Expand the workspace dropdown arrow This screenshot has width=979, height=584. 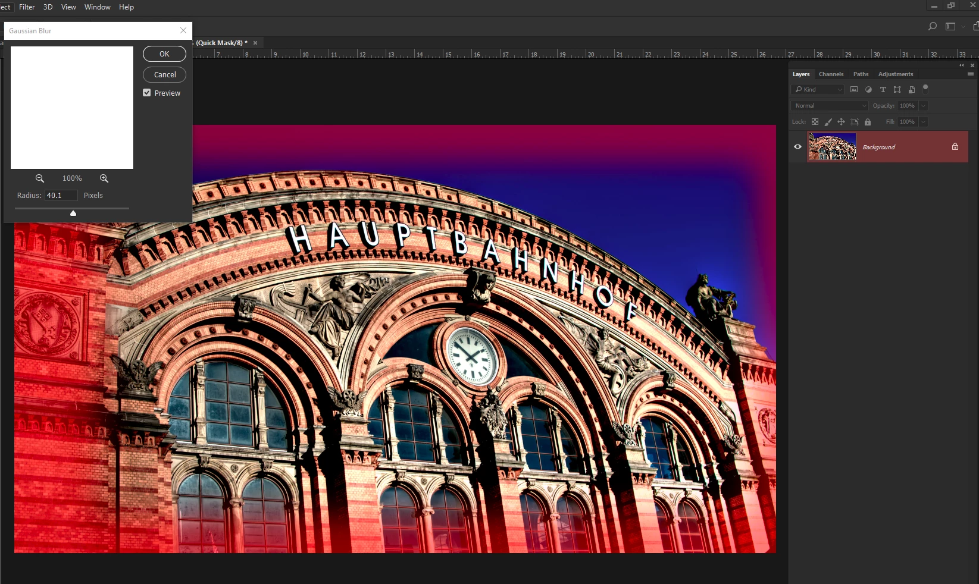(963, 27)
